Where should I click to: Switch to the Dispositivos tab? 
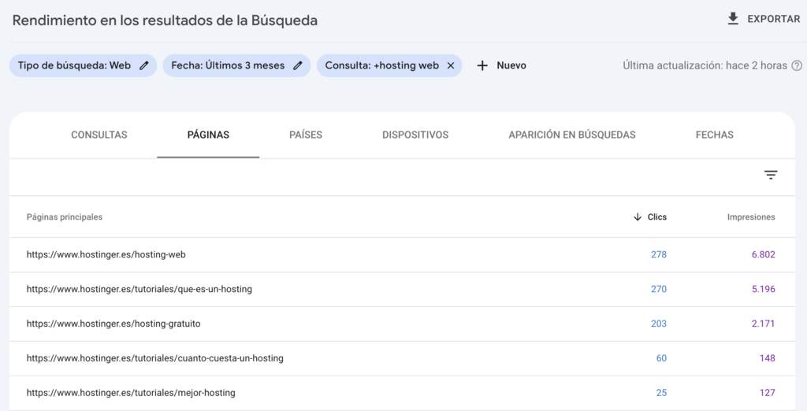tap(415, 135)
